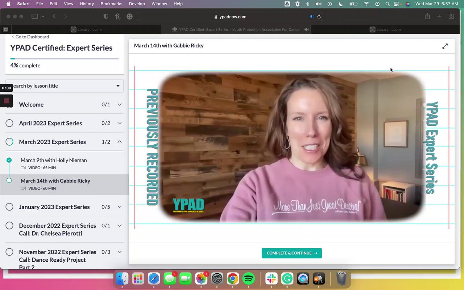Click the ypadnow.com address bar
This screenshot has height=290, width=464.
[230, 17]
